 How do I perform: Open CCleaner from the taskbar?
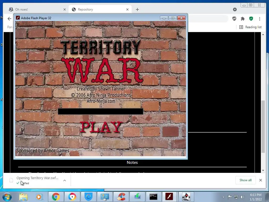click(x=121, y=197)
